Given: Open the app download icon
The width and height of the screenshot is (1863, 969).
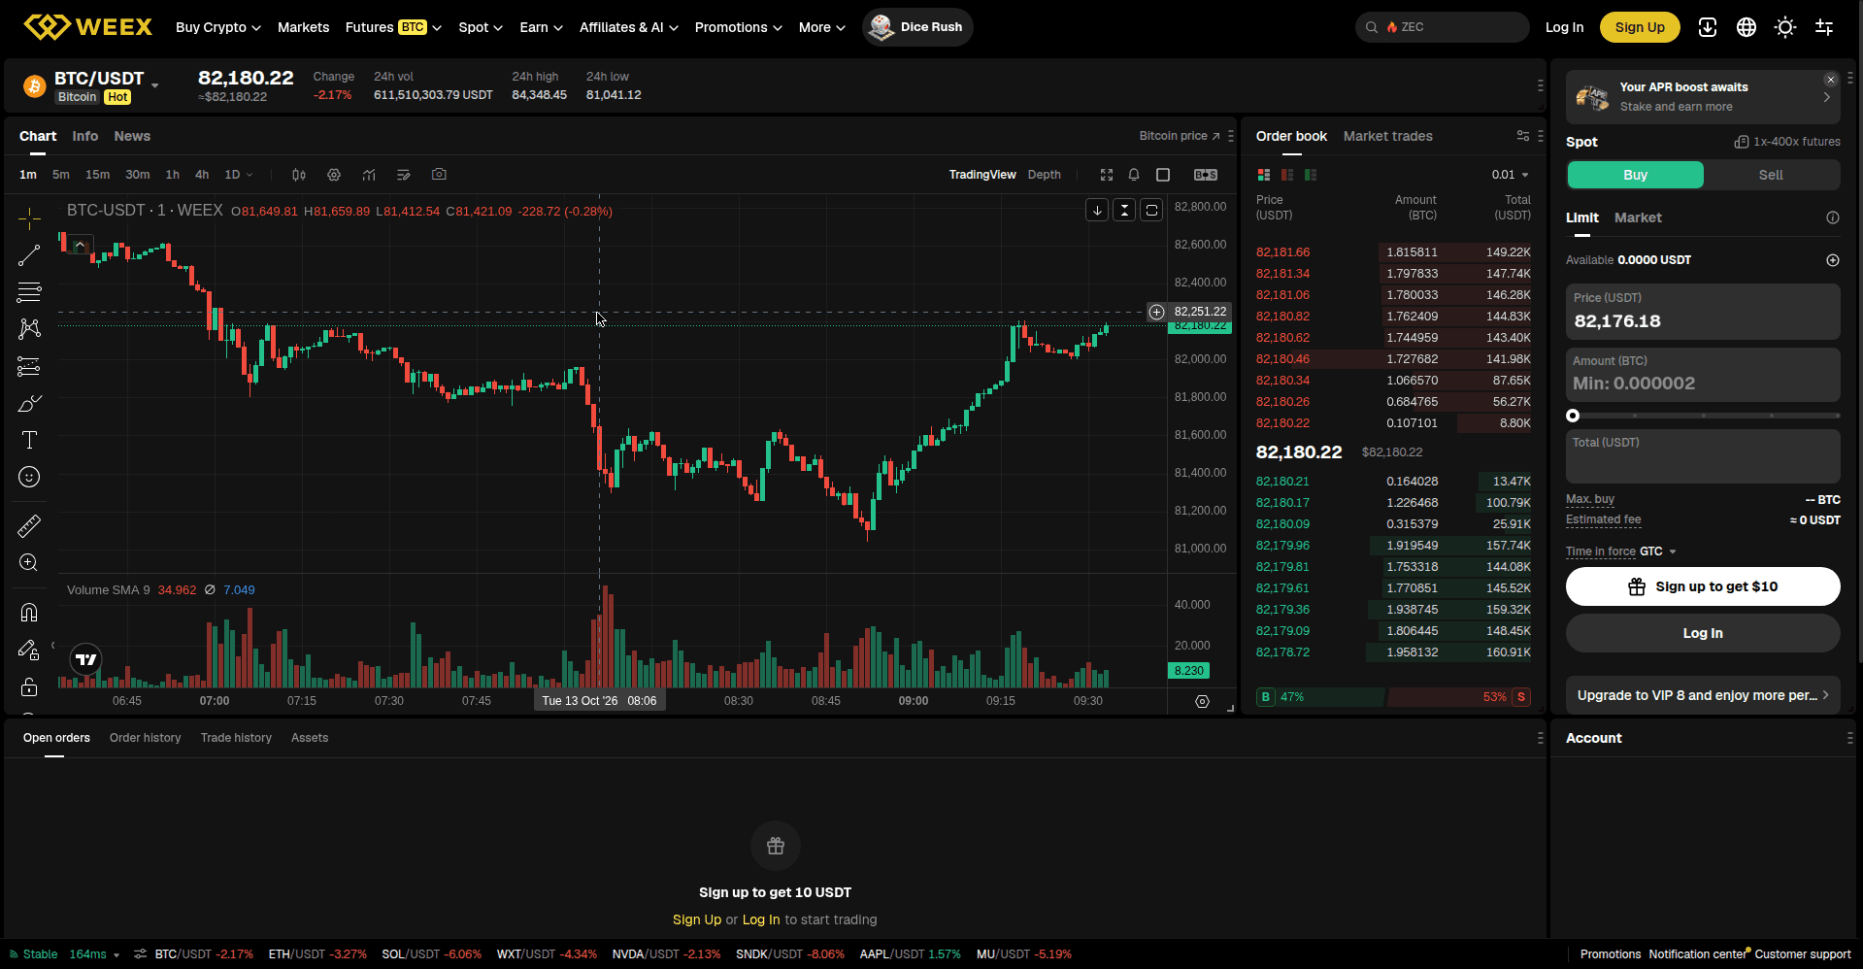Looking at the screenshot, I should 1708,27.
